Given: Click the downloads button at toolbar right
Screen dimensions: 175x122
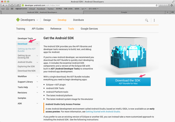Looking at the screenshot, I should tap(172, 5).
